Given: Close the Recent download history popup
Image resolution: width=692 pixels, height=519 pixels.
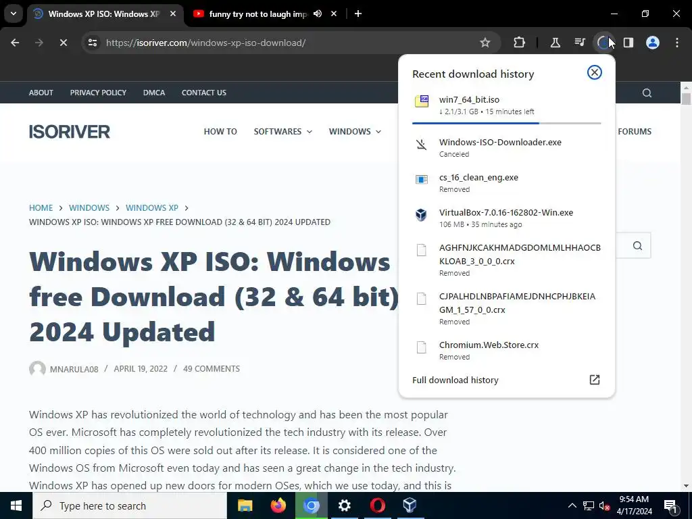Looking at the screenshot, I should tap(595, 72).
